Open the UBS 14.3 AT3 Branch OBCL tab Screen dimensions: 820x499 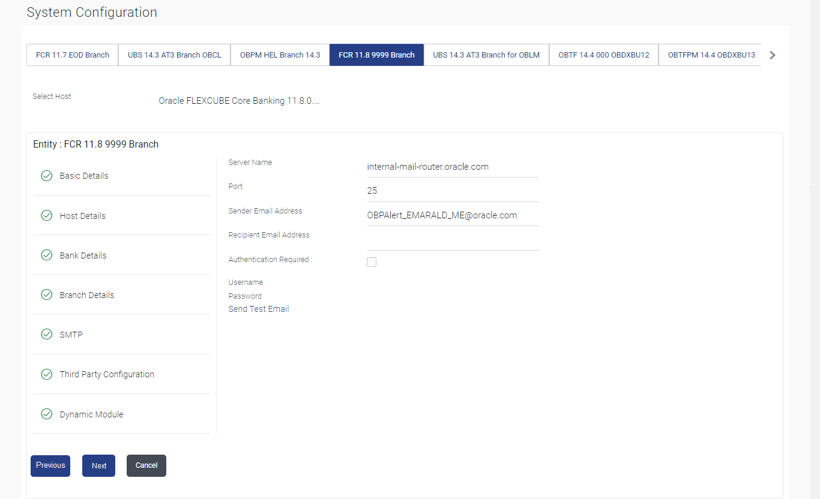(x=175, y=55)
